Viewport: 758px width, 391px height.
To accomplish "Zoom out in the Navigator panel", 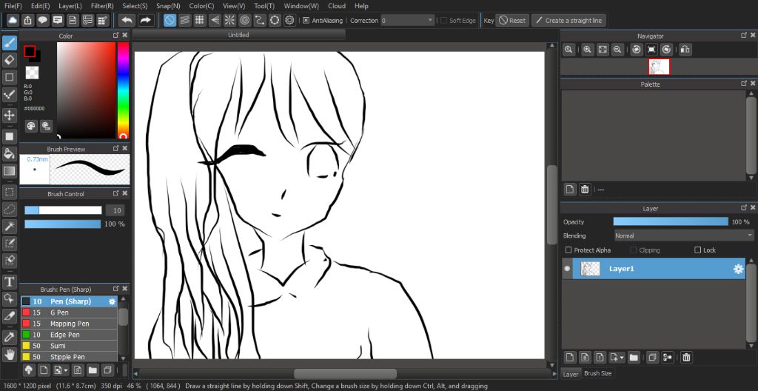I will tap(617, 50).
